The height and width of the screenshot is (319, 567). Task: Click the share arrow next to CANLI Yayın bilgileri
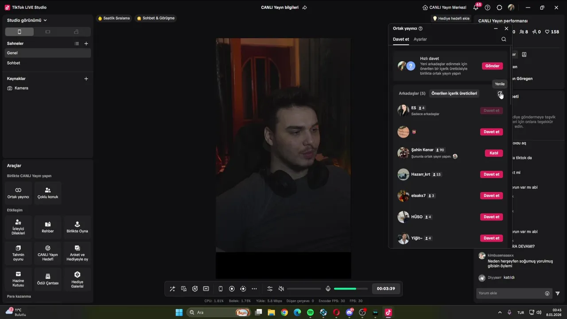point(305,8)
